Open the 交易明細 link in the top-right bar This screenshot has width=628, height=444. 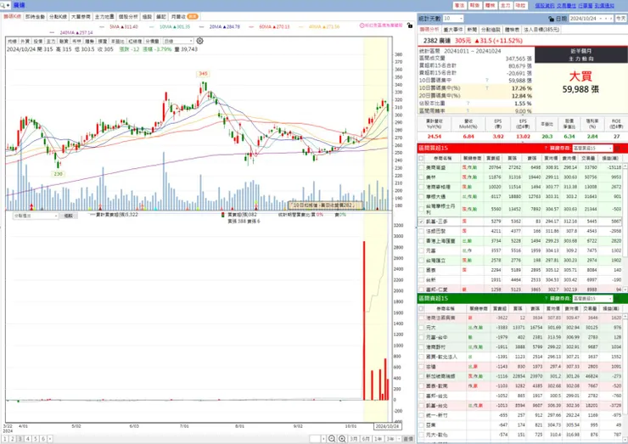coord(566,6)
